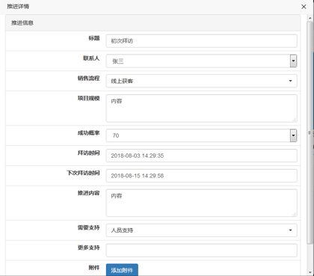
Task: Click the 下次拜访时间 field label
Action: (83, 173)
